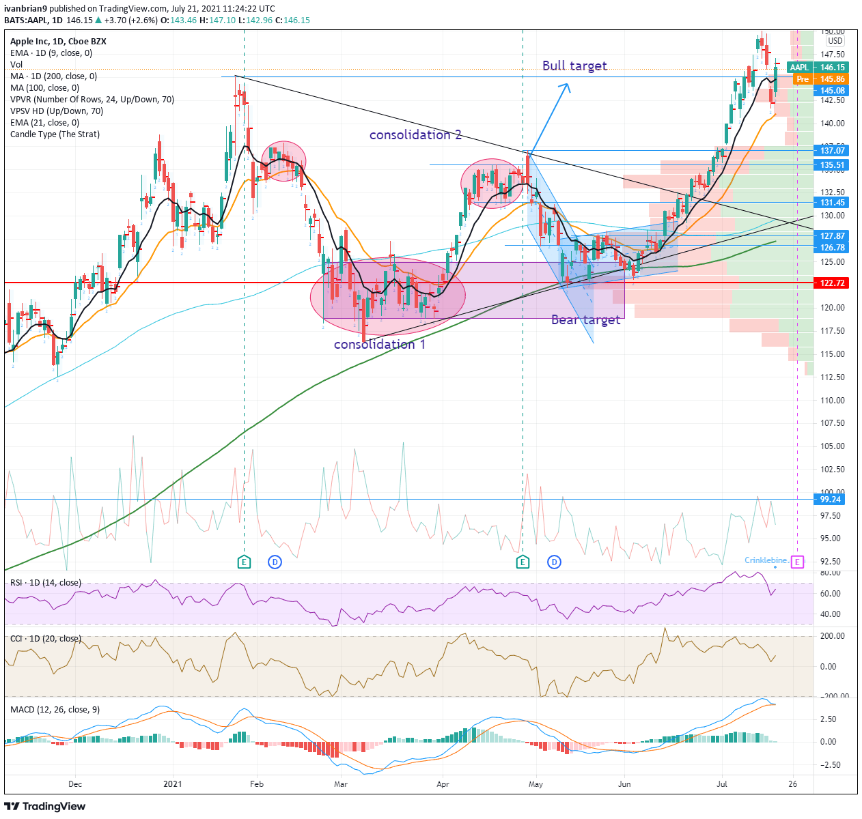Select the MACD (12, 26, close, 9) legend

(55, 710)
